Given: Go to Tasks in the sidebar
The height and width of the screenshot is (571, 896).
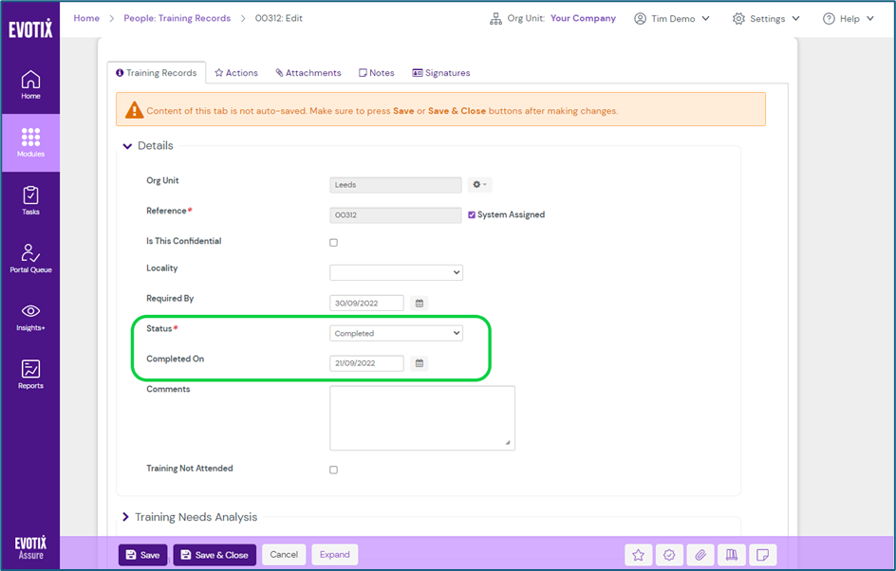Looking at the screenshot, I should (x=30, y=200).
